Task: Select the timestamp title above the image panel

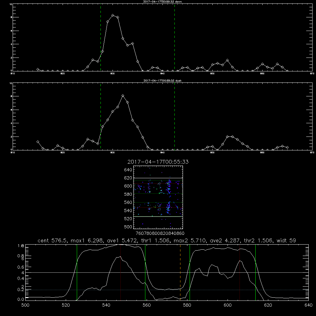Action: [158, 162]
